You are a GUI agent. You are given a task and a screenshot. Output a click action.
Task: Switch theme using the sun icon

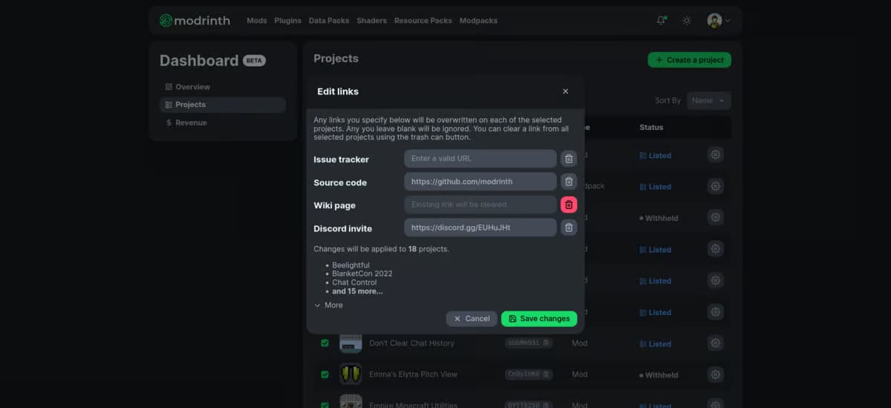[x=687, y=20]
